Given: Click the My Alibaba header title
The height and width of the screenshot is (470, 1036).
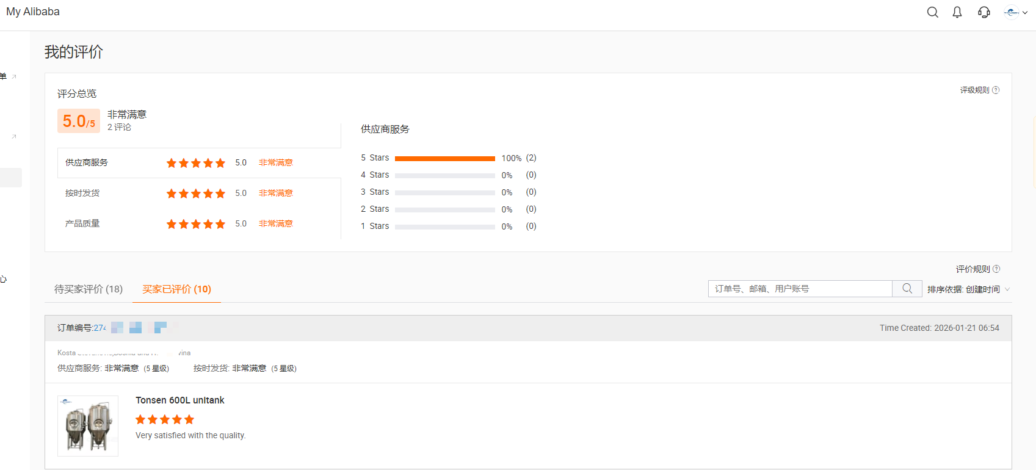Looking at the screenshot, I should [33, 12].
